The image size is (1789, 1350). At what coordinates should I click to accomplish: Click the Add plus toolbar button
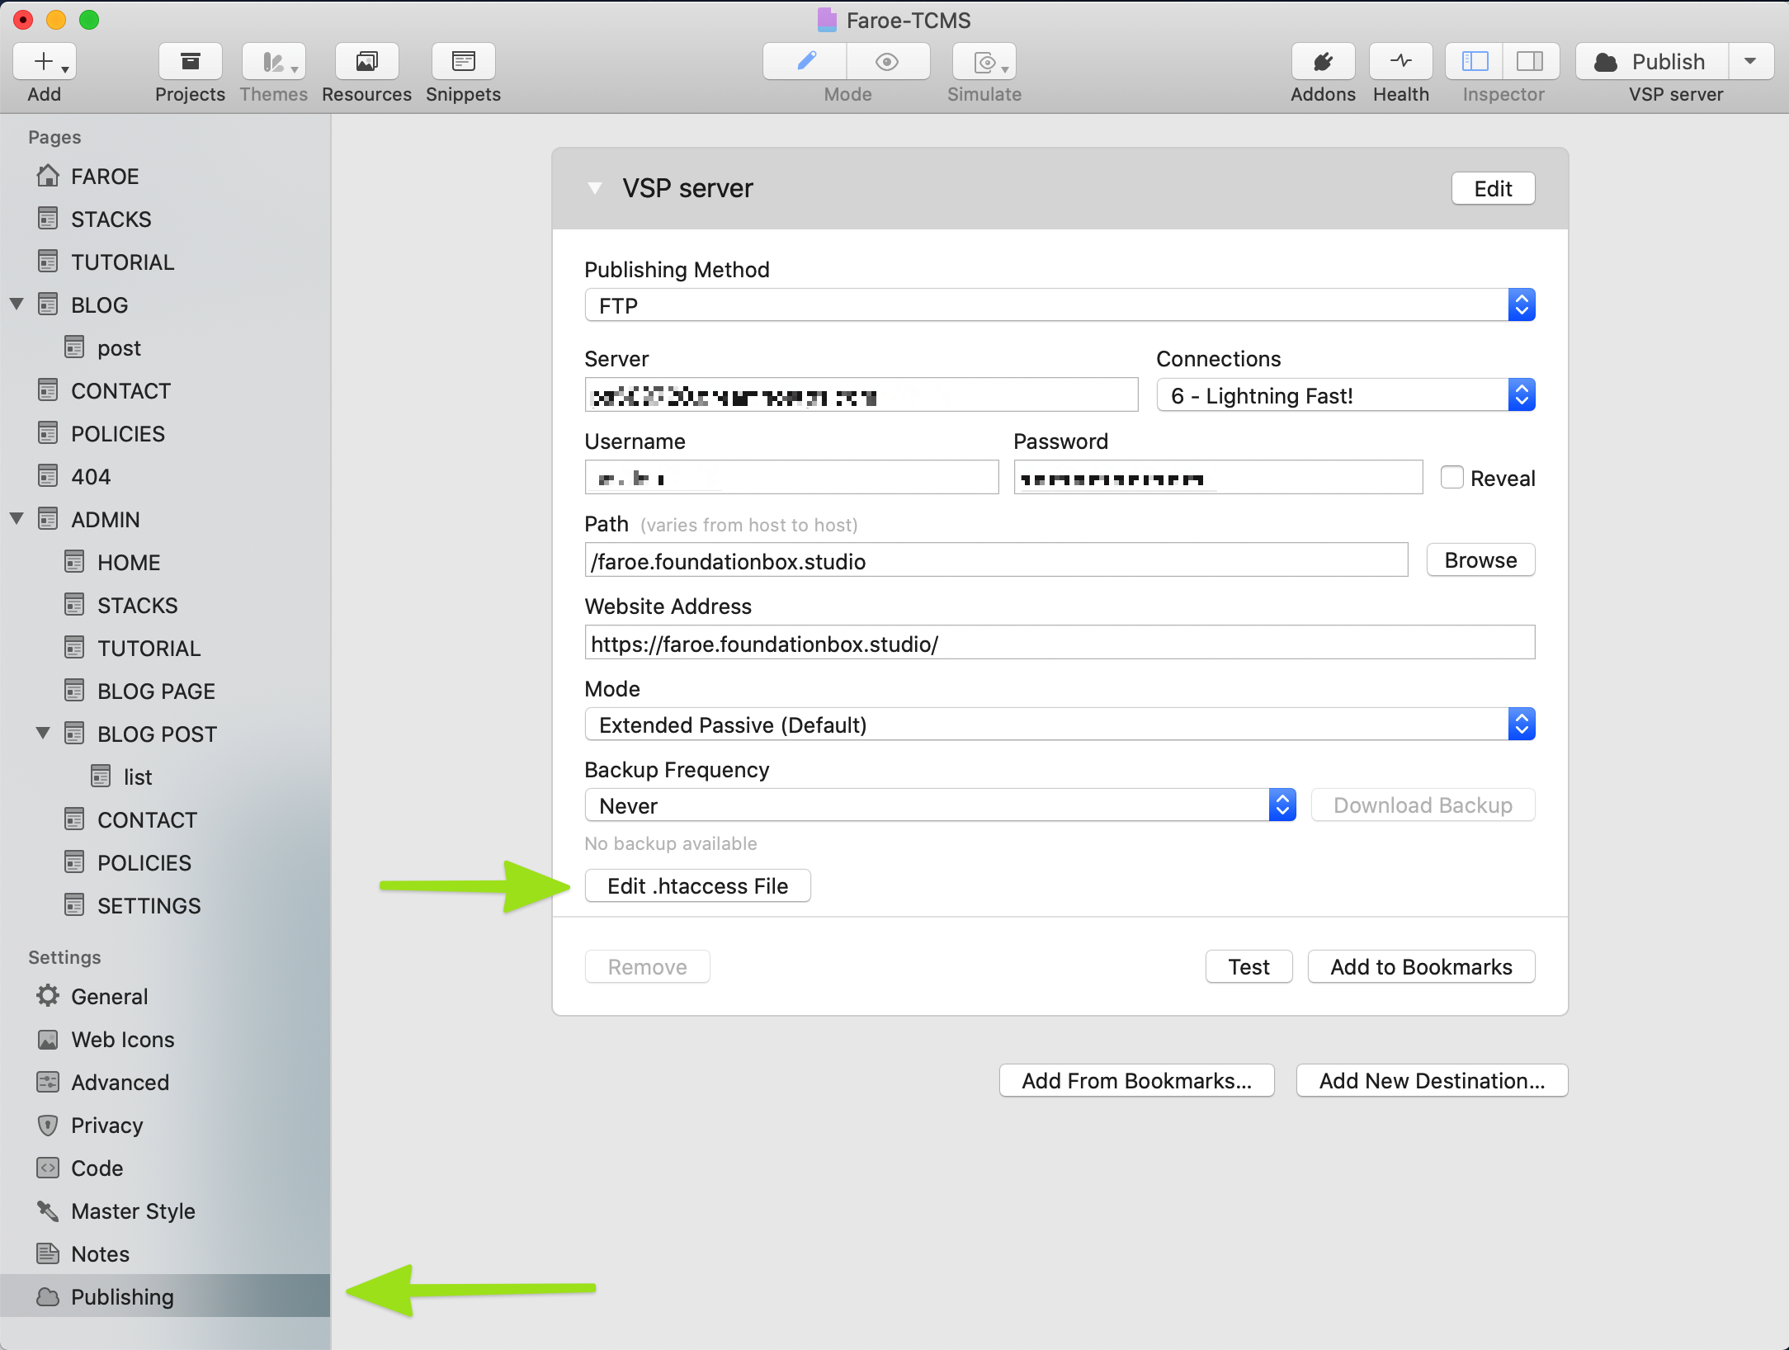(45, 62)
